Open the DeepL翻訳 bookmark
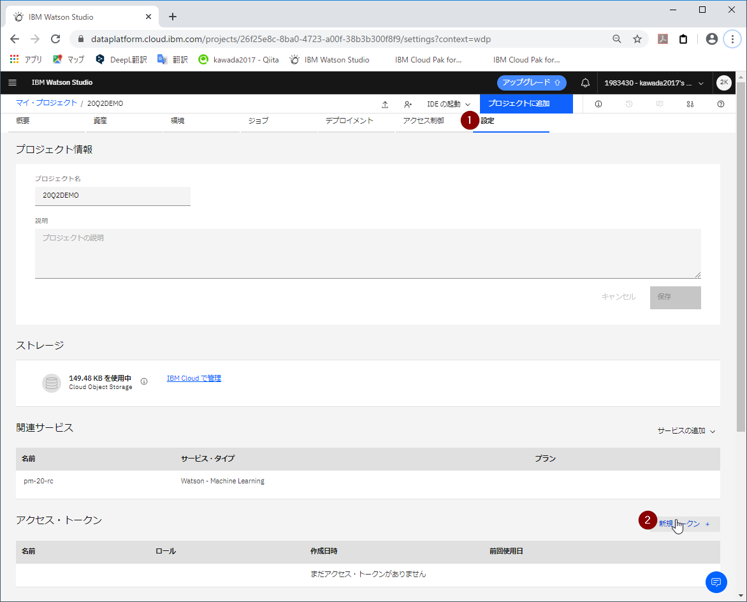The image size is (747, 602). pos(121,59)
